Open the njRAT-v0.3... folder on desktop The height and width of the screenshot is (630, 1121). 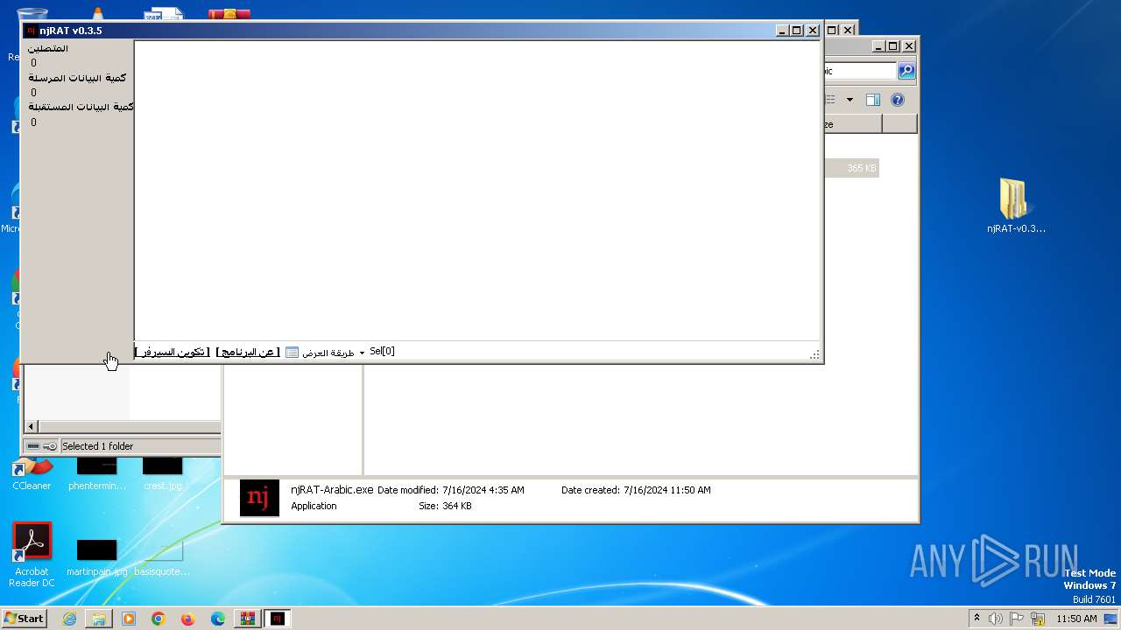click(x=1016, y=206)
